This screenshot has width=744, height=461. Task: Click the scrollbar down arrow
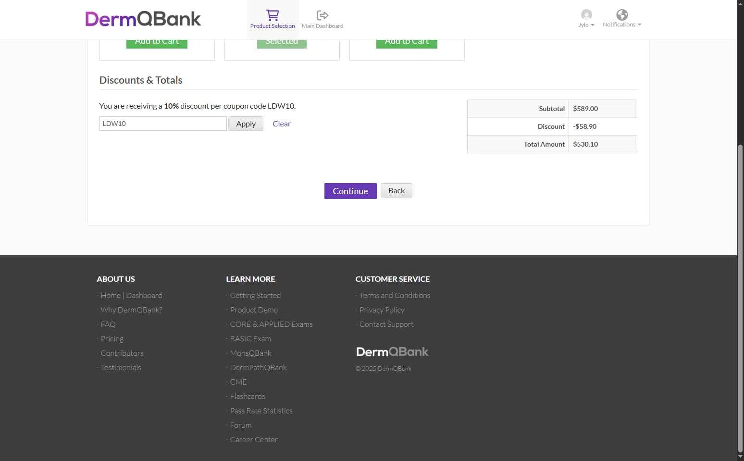point(740,457)
